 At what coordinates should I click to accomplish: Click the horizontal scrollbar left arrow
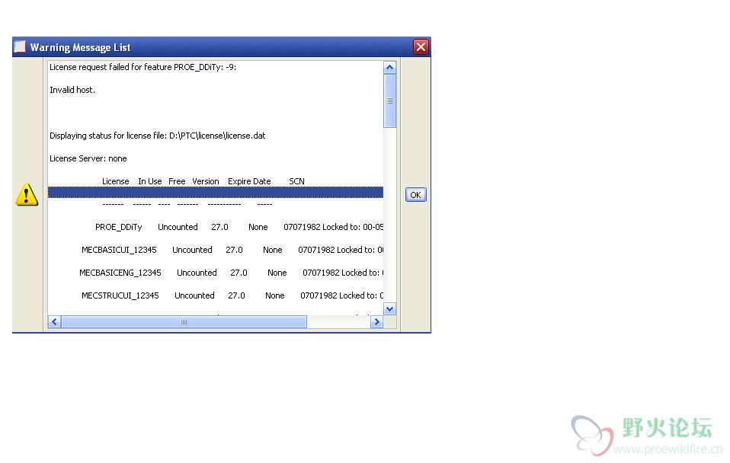point(54,322)
